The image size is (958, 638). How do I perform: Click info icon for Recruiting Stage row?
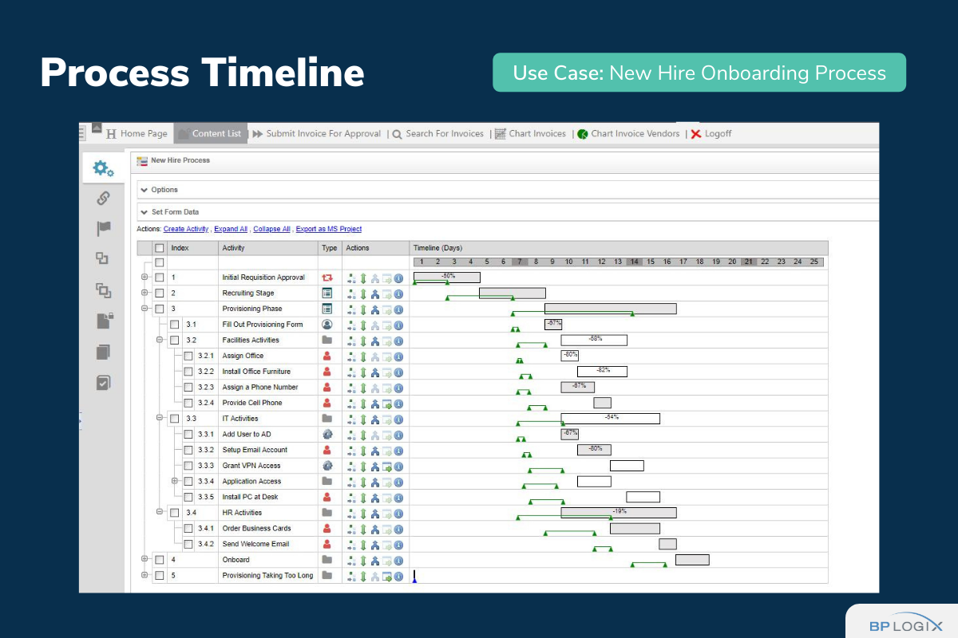point(398,293)
